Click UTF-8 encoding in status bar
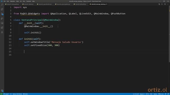The width and height of the screenshot is (170, 95). click(x=147, y=94)
